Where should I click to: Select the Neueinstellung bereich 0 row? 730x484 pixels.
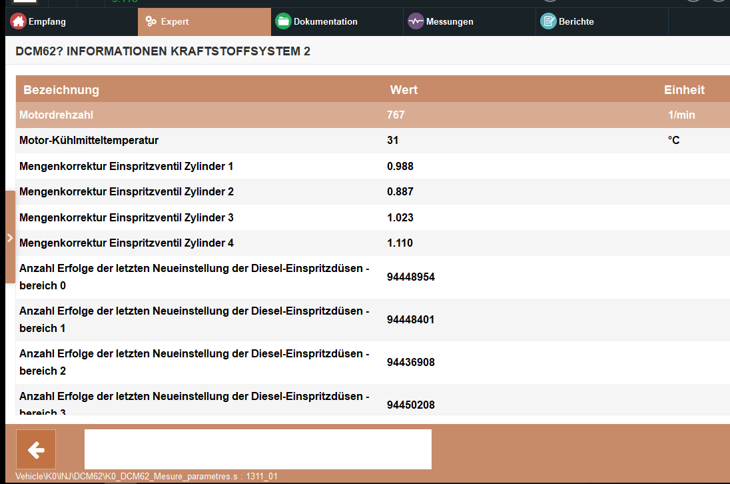point(373,277)
